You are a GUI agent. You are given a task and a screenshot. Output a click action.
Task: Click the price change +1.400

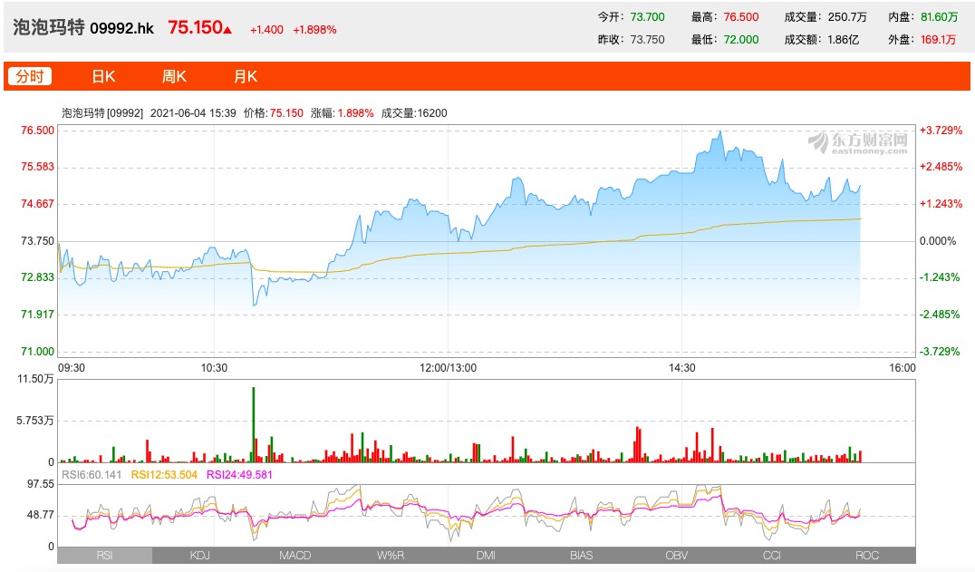(266, 30)
